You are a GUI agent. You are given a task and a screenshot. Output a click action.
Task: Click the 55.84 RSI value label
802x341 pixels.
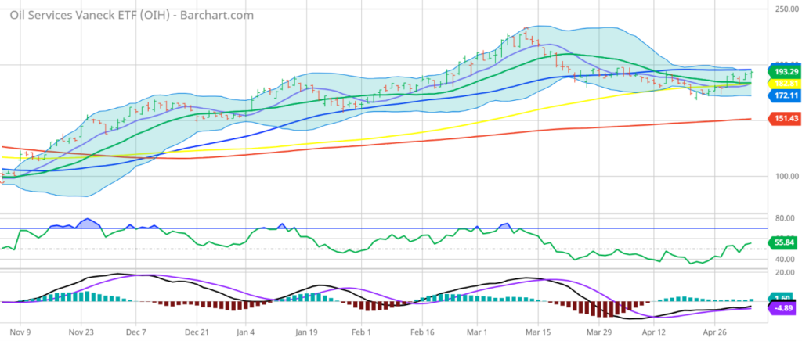point(782,243)
